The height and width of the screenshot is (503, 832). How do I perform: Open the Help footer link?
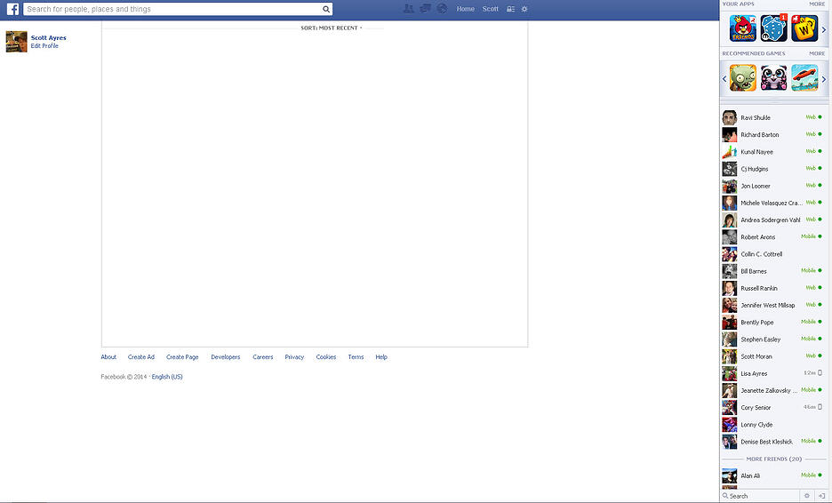point(381,357)
